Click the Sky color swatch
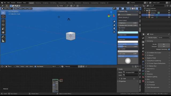This screenshot has height=96, width=171. [128, 33]
